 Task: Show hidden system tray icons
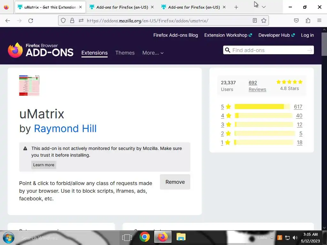click(272, 238)
